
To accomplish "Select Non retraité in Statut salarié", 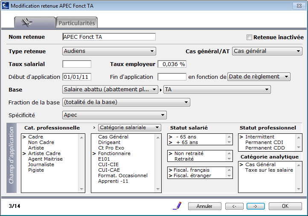I will point(189,153).
